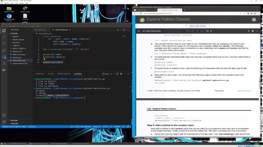Open the devasc's Home desktop folder
The image size is (263, 147).
pyautogui.click(x=9, y=9)
